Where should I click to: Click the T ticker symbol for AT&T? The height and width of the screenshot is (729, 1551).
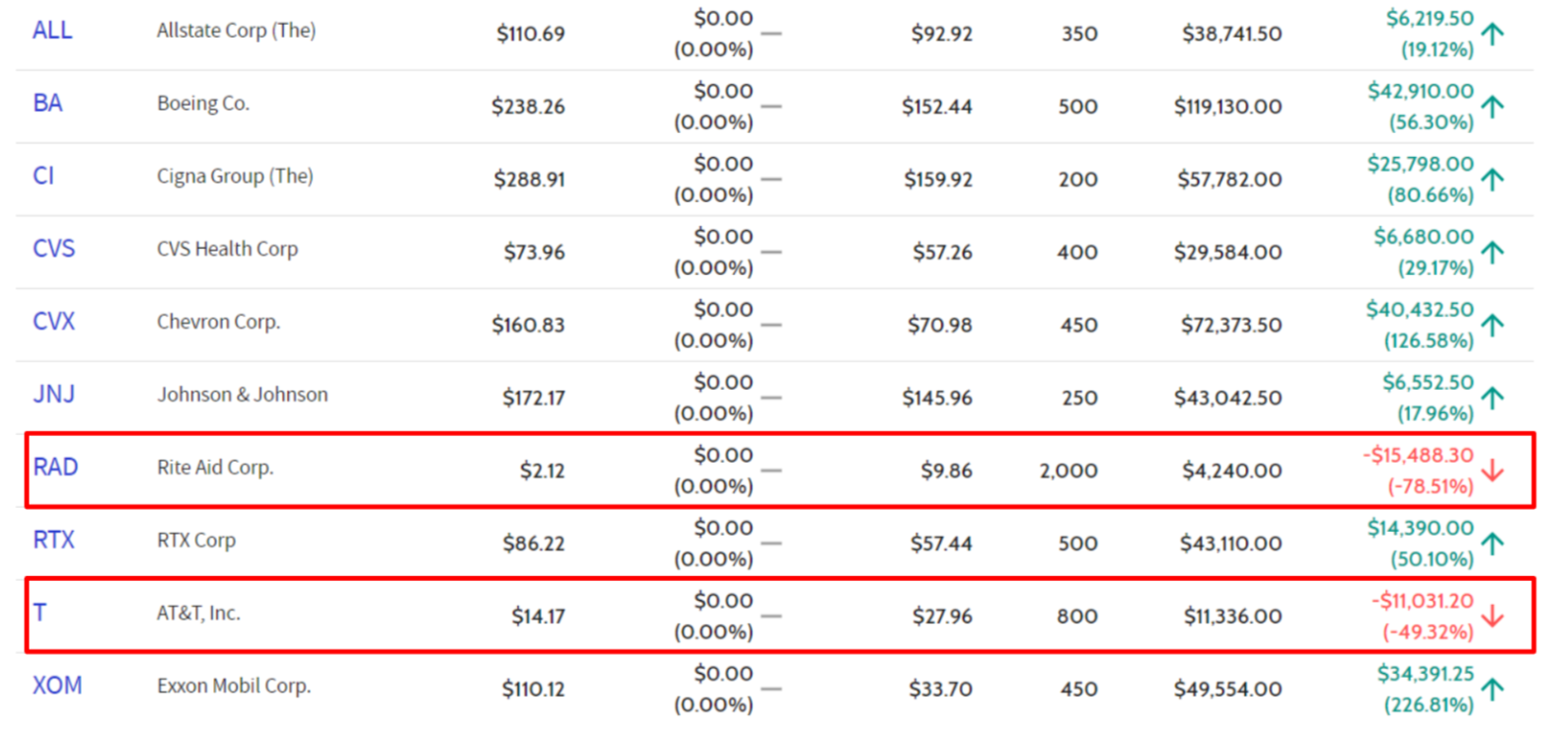[39, 613]
